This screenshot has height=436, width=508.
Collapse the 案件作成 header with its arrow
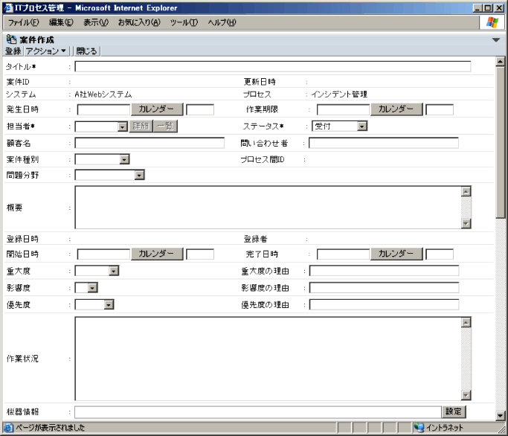[495, 40]
